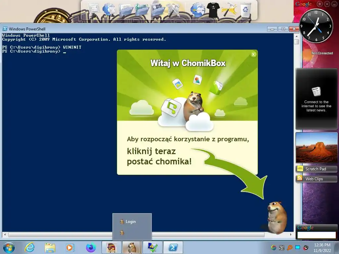Viewport: 339px width, 254px height.
Task: Open the Google sidebar dropdown menu arrow
Action: [327, 4]
